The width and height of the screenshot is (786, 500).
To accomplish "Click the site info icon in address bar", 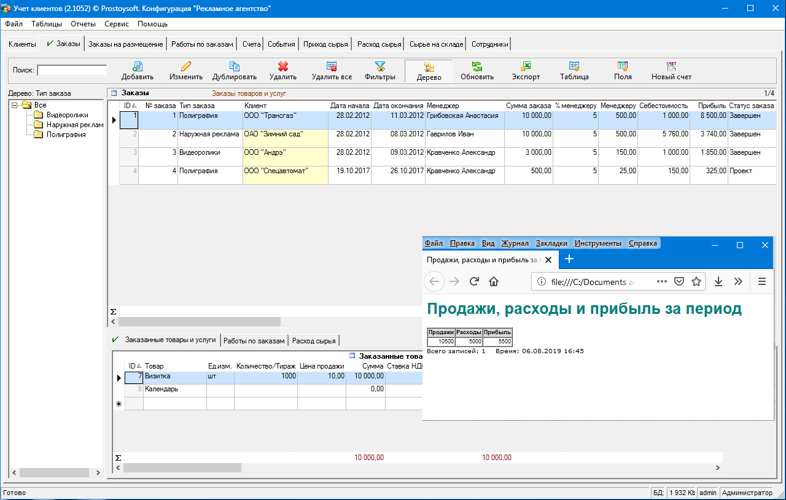I will point(542,281).
